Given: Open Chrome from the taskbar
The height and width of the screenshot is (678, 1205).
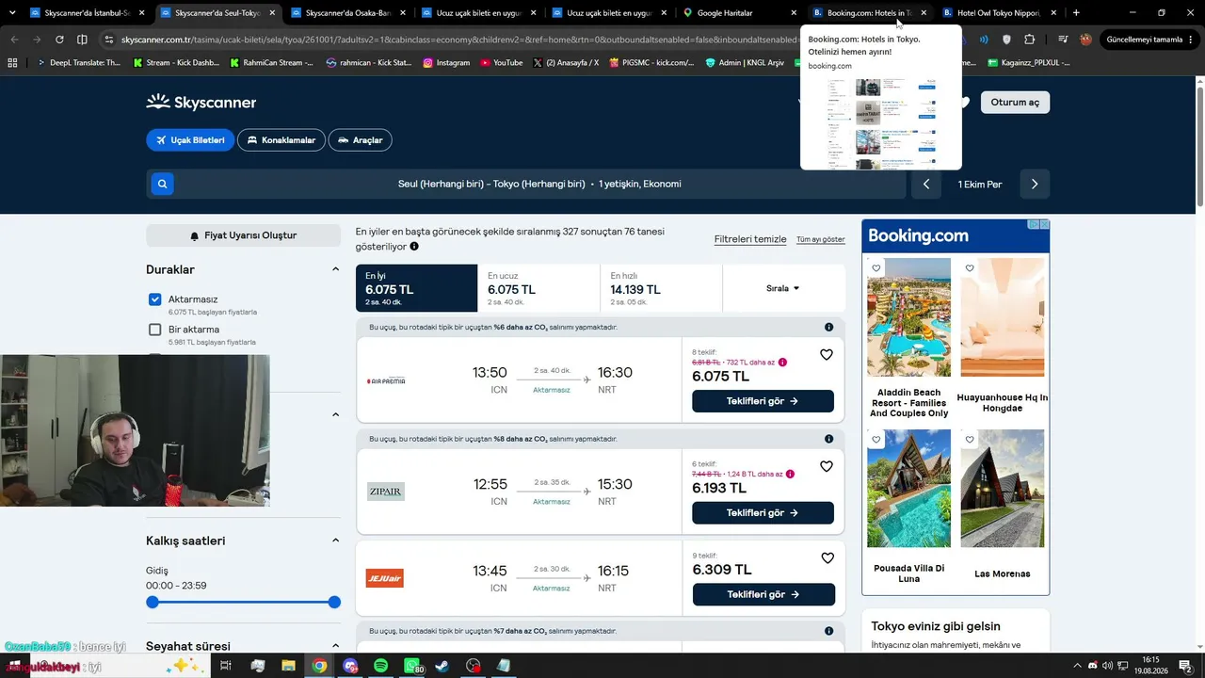Looking at the screenshot, I should pos(319,666).
